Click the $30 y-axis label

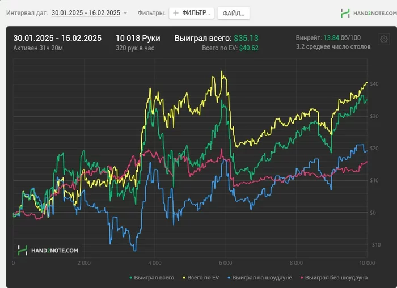374,116
